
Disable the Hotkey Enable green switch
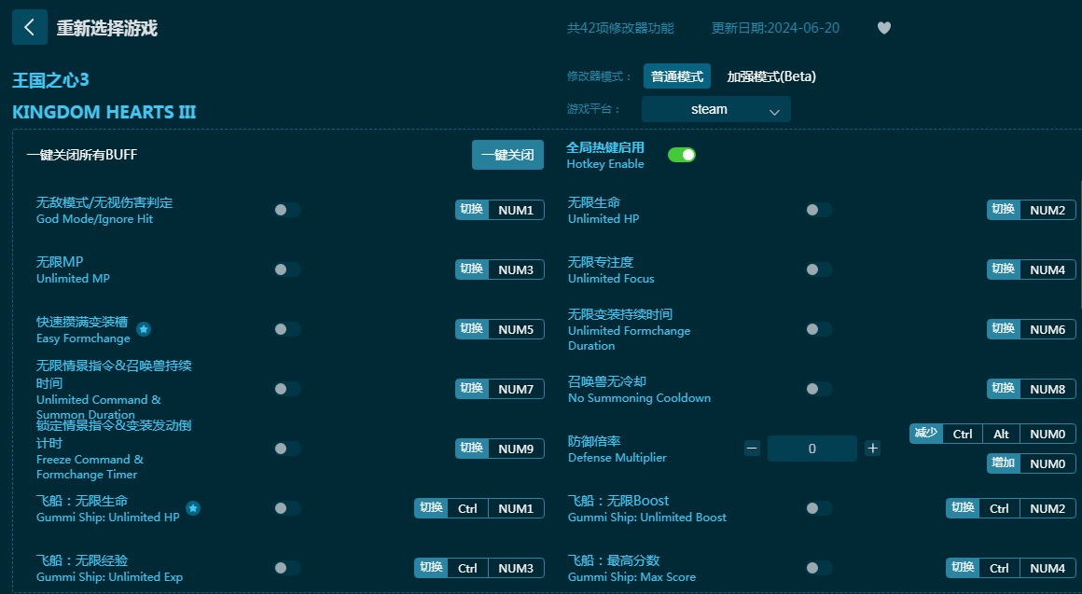tap(682, 155)
